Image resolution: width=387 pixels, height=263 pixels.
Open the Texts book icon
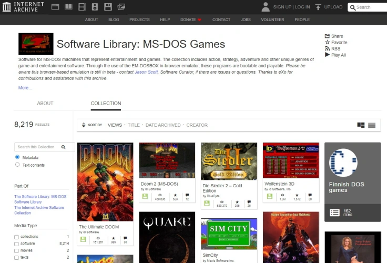(69, 7)
